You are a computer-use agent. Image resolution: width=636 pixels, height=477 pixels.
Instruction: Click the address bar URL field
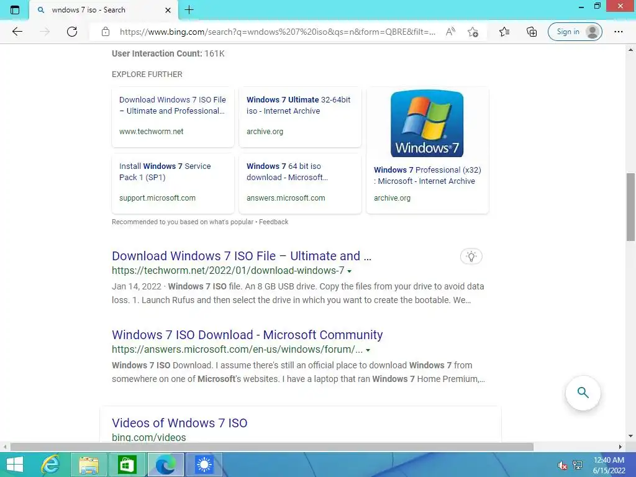click(x=278, y=32)
